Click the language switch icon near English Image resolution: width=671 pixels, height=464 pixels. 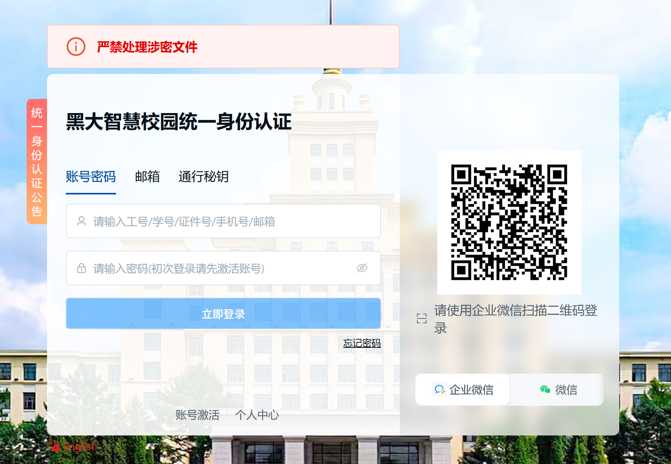53,446
